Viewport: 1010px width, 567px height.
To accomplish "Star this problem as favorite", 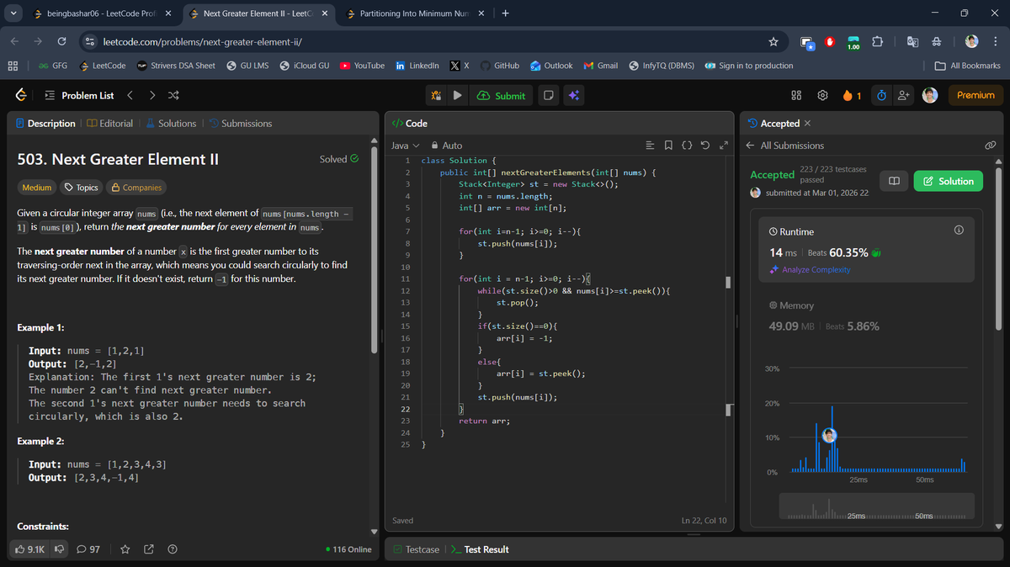I will pos(125,549).
